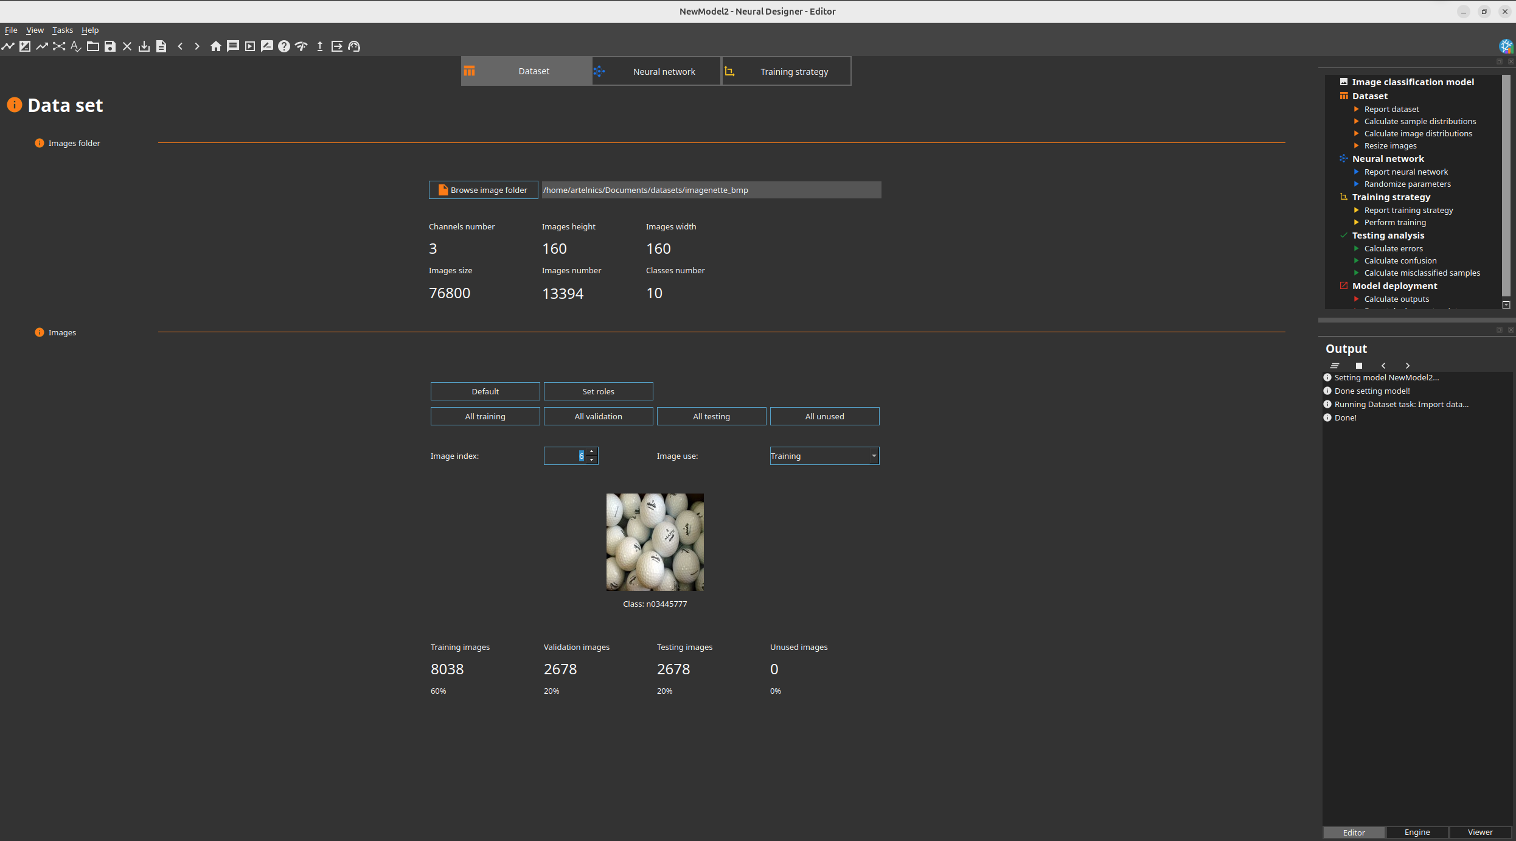Image resolution: width=1516 pixels, height=841 pixels.
Task: Click the Set roles button
Action: (599, 391)
